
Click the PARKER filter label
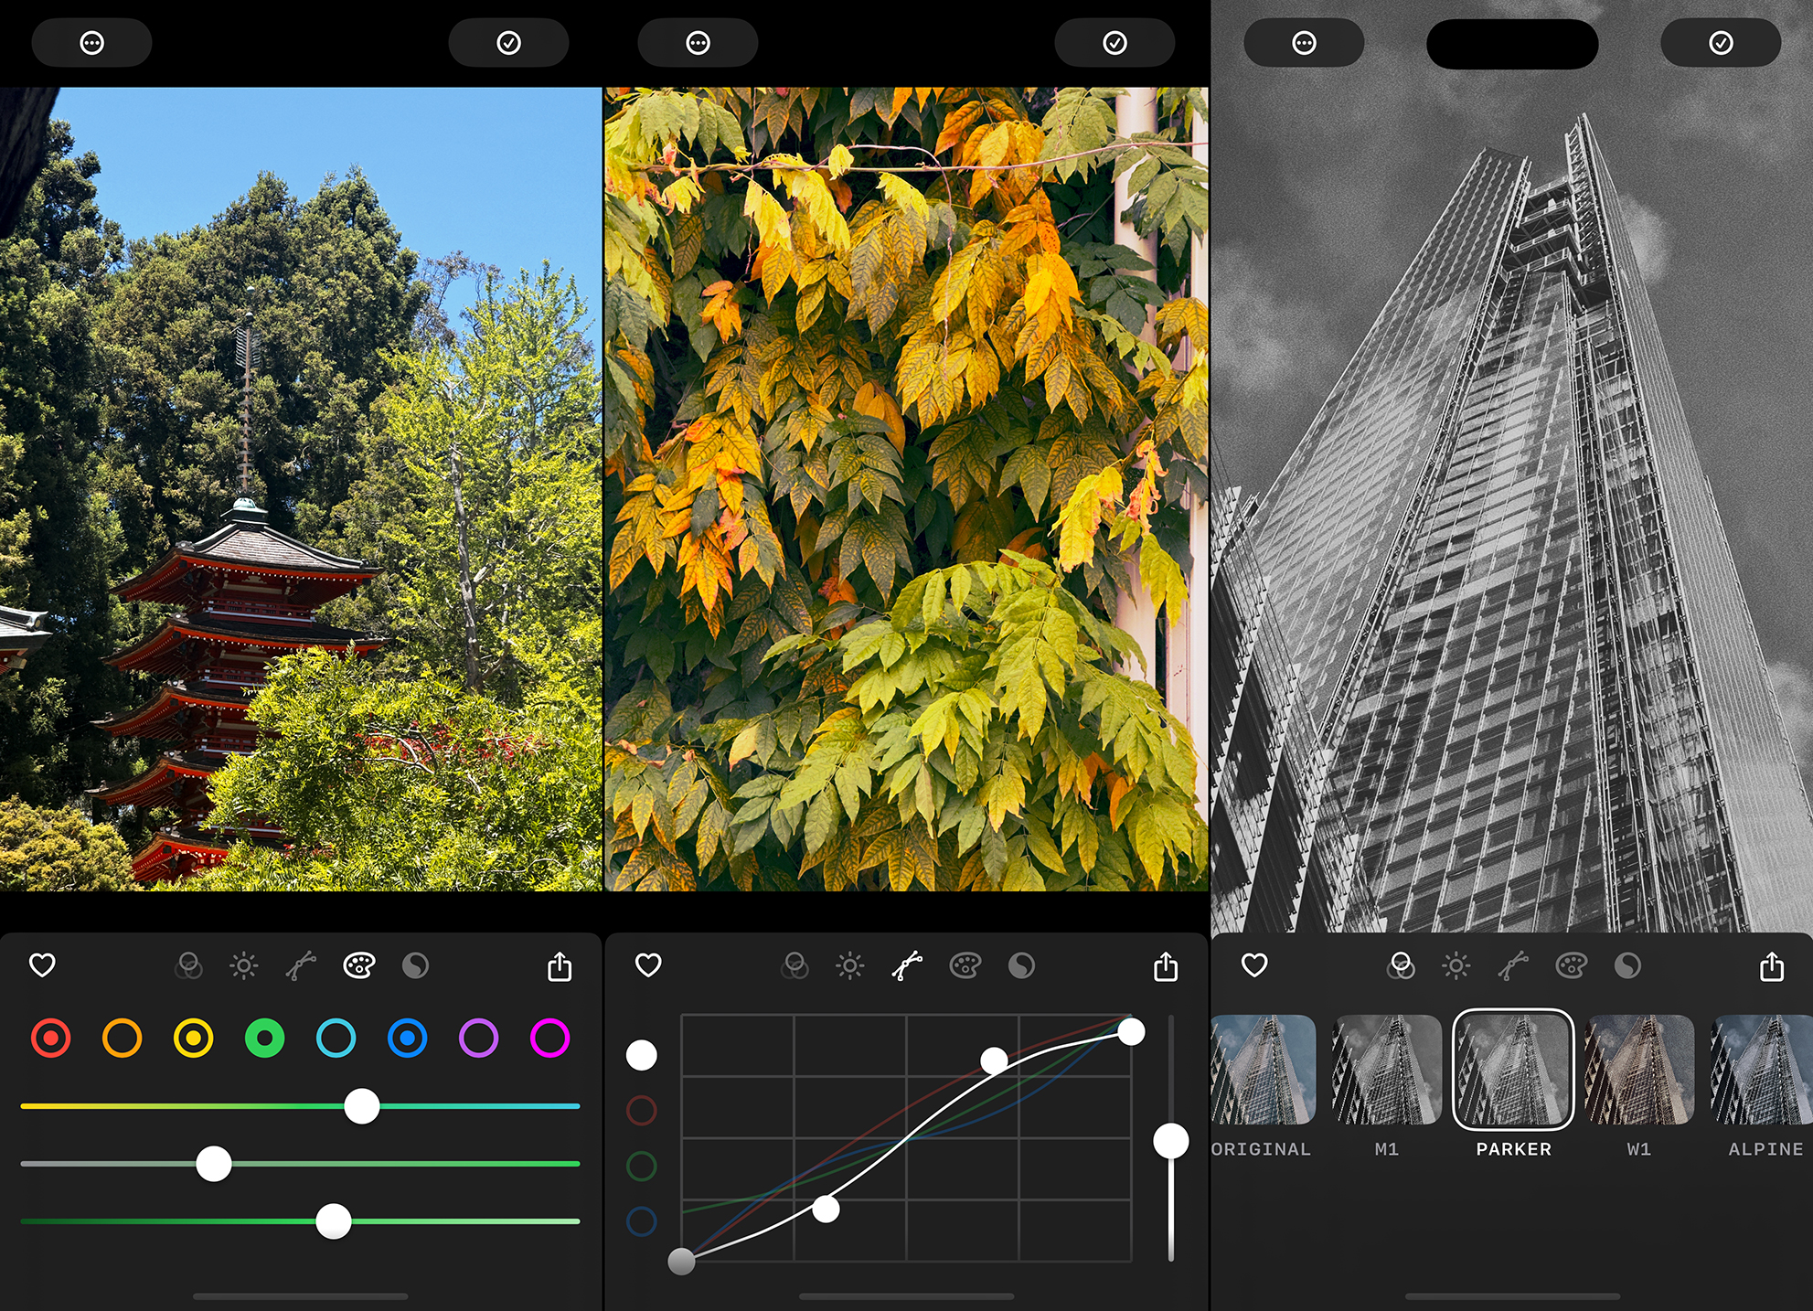click(1514, 1149)
